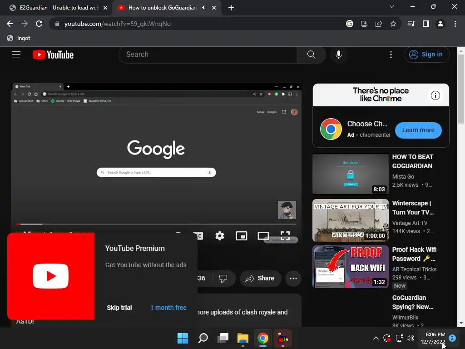Show hidden system tray icons chevron
Viewport: 465px width, 349px height.
pyautogui.click(x=376, y=338)
